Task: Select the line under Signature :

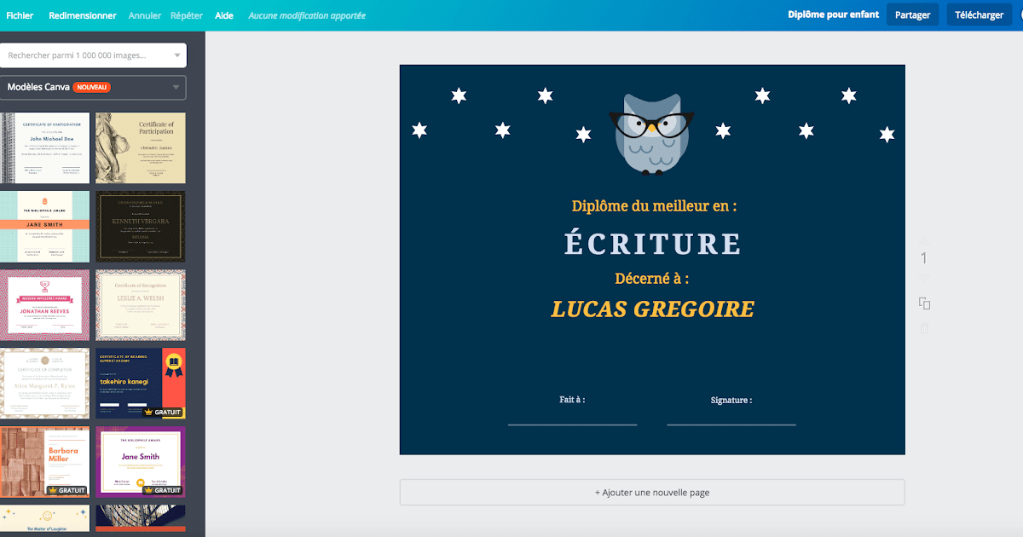Action: tap(731, 424)
